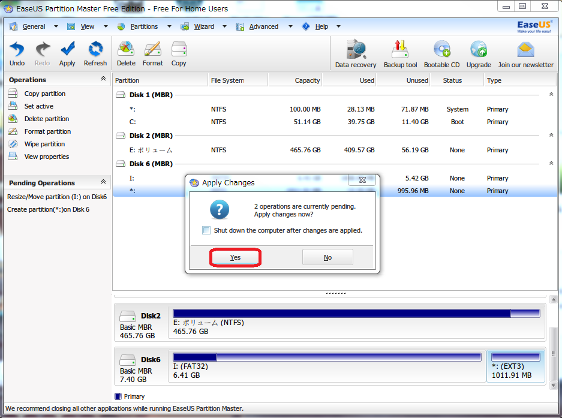
Task: Choose Copy partition in Operations panel
Action: (45, 94)
